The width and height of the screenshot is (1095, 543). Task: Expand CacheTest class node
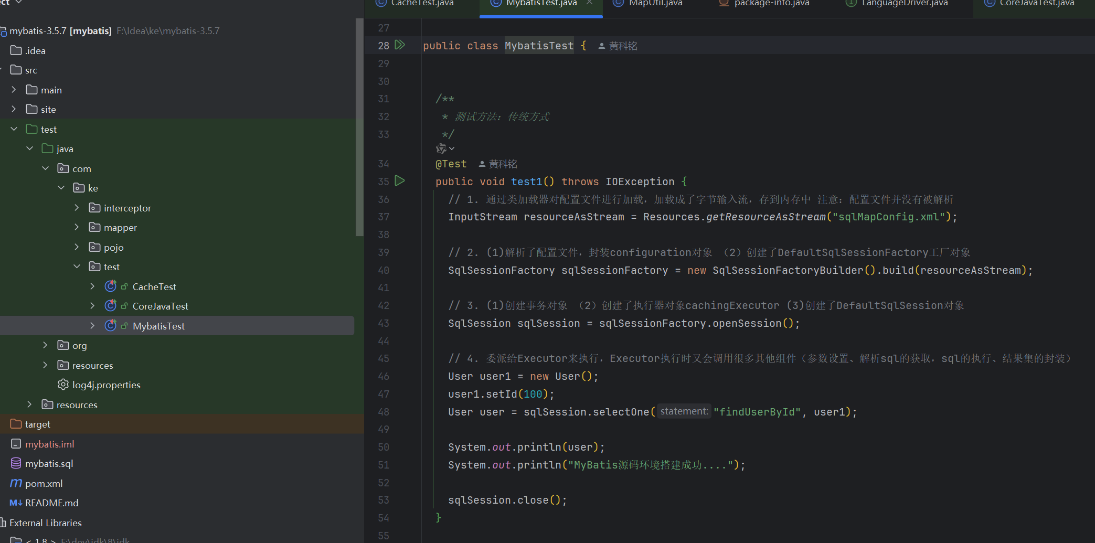coord(93,286)
